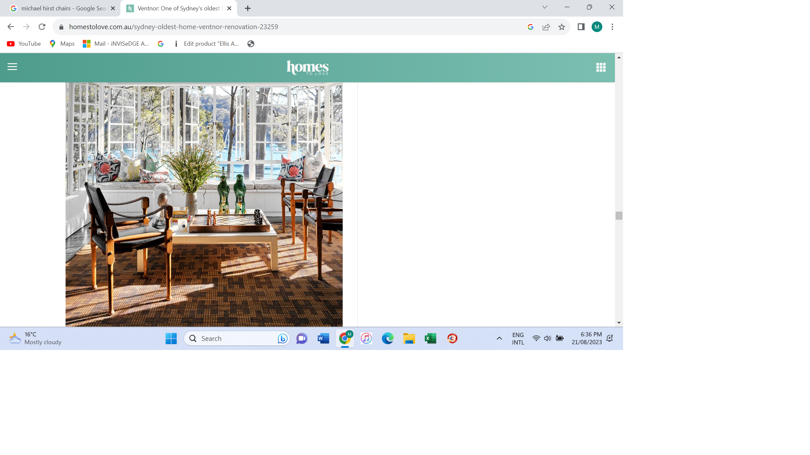
Task: Open Chrome side panel
Action: [x=581, y=27]
